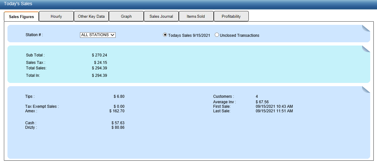The width and height of the screenshot is (377, 162).
Task: Switch to the Graph tab
Action: (126, 16)
